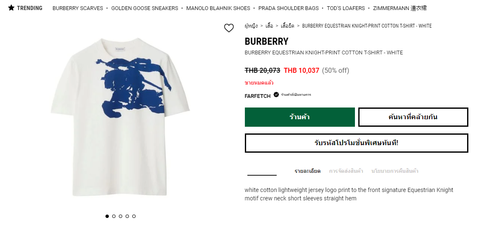Click the รับรหัสโปรโมชั่นพิเศษทันที promo code button
The width and height of the screenshot is (478, 233).
(x=356, y=143)
